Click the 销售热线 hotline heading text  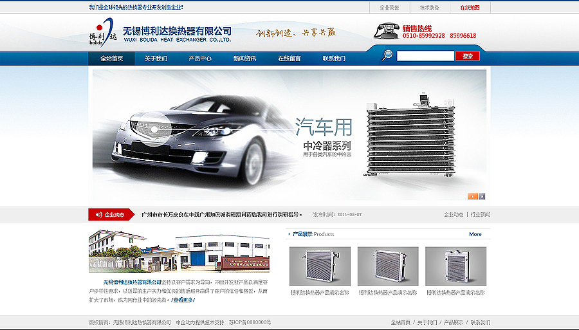click(x=418, y=28)
